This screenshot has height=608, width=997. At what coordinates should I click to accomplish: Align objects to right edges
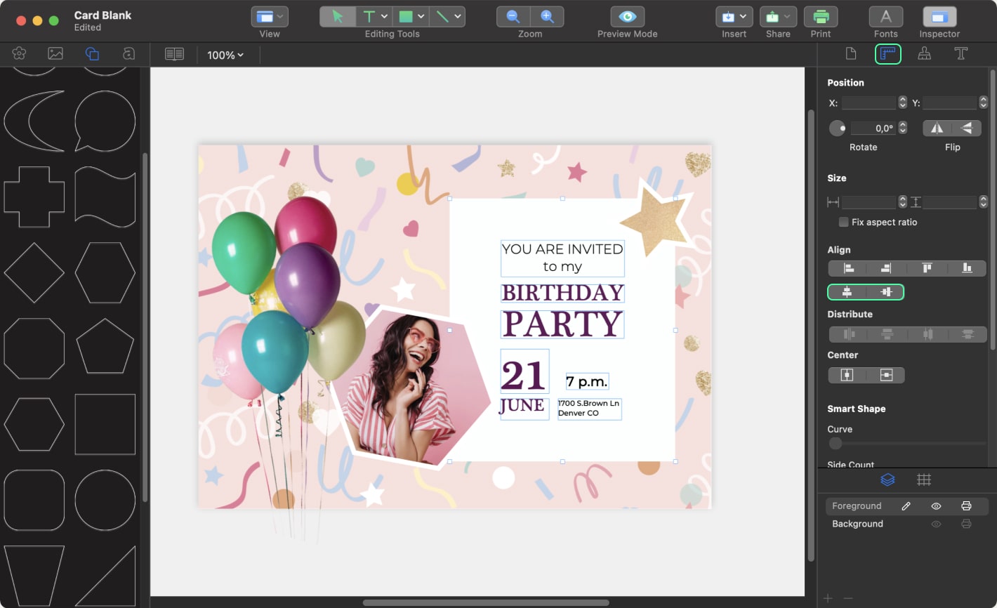point(887,268)
